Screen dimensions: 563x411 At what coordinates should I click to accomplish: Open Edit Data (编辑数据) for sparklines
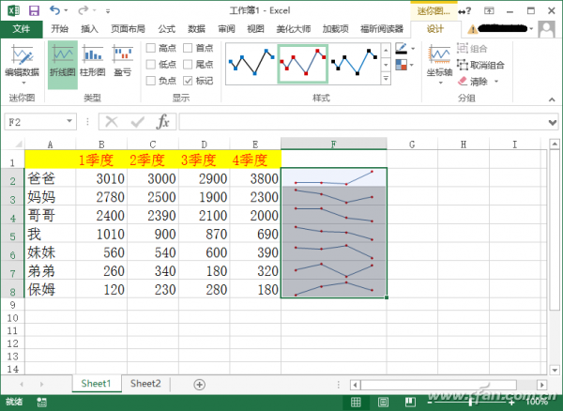(22, 62)
